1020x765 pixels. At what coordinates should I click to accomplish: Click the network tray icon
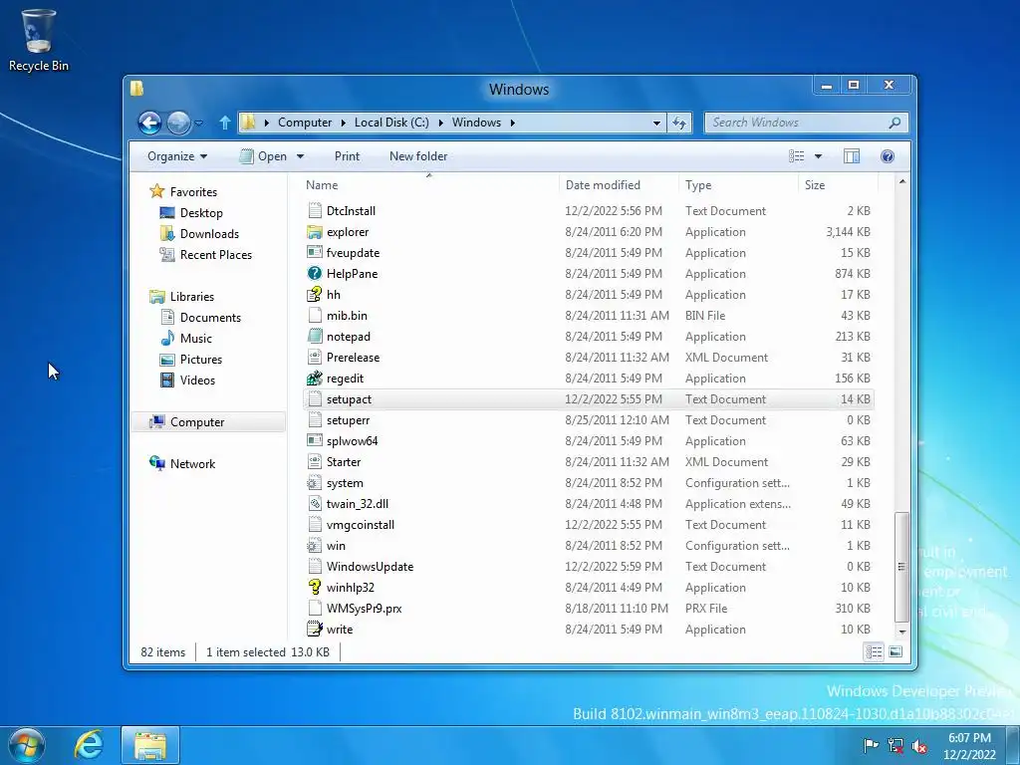[x=895, y=745]
